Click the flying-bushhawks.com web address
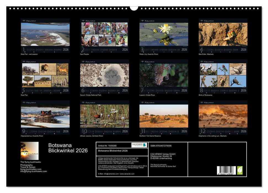 pos(31,169)
